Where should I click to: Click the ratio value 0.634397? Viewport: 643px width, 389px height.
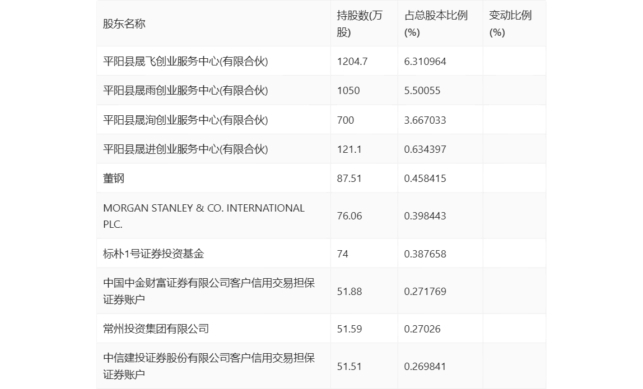[x=425, y=149]
